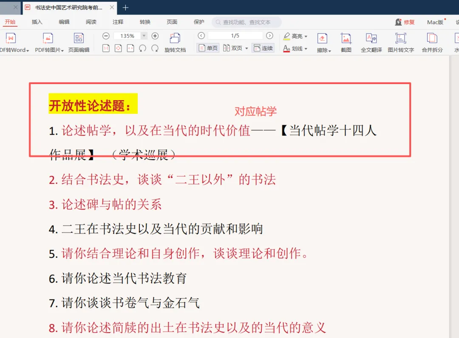Screen dimensions: 459x338
Task: Click line 6 请你论述当代书法教育
Action: 118,279
